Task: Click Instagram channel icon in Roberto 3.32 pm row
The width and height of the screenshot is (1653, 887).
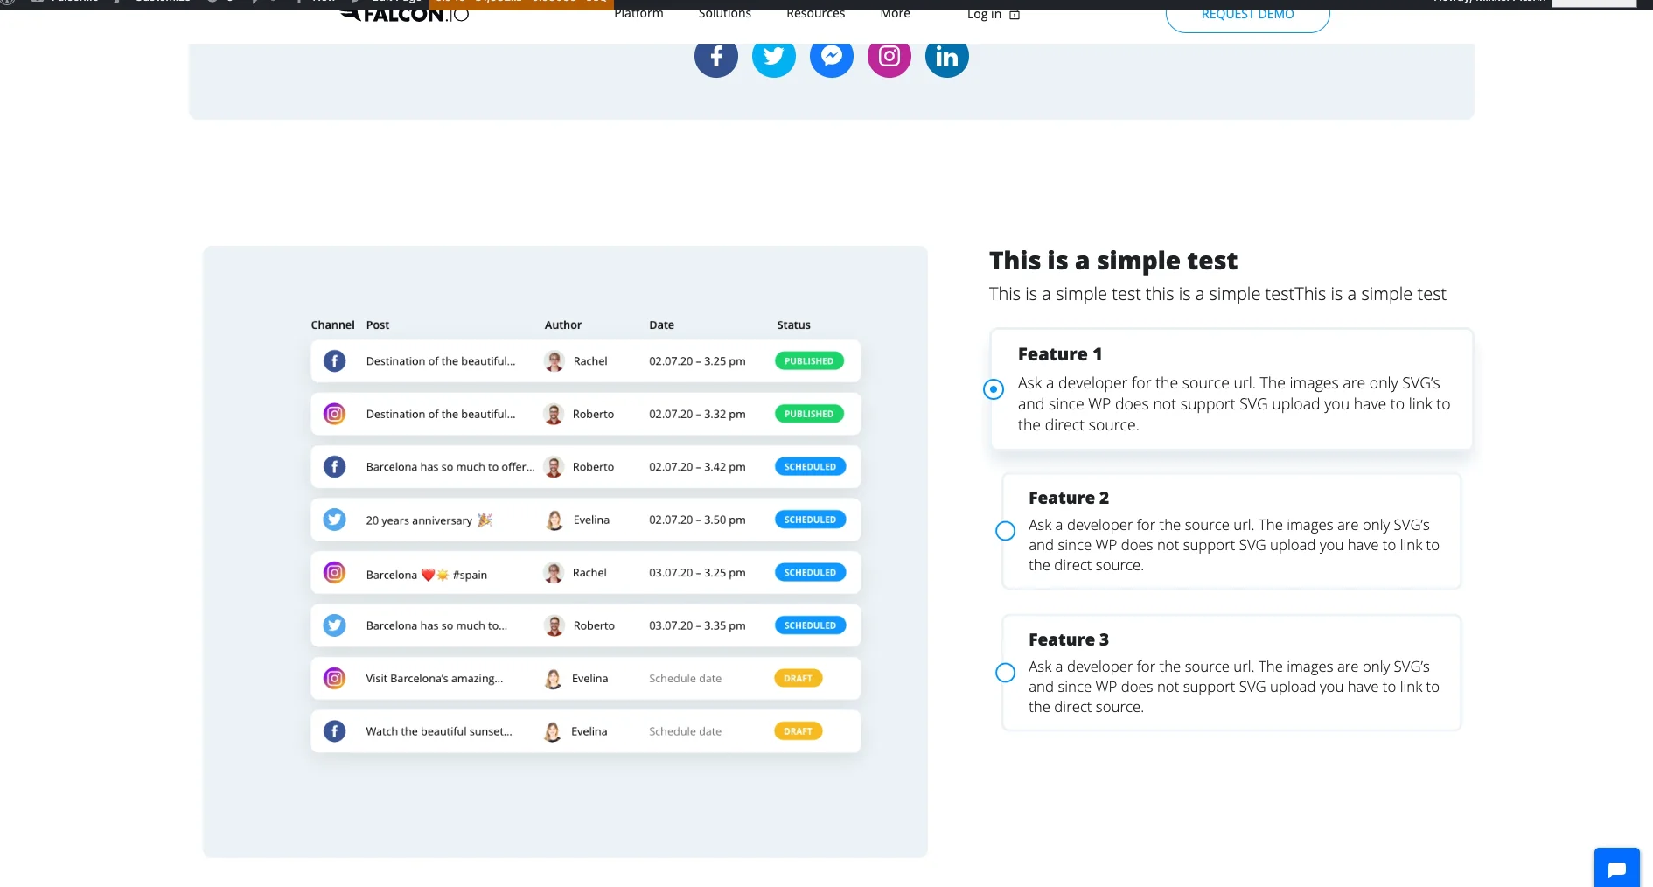Action: point(334,414)
